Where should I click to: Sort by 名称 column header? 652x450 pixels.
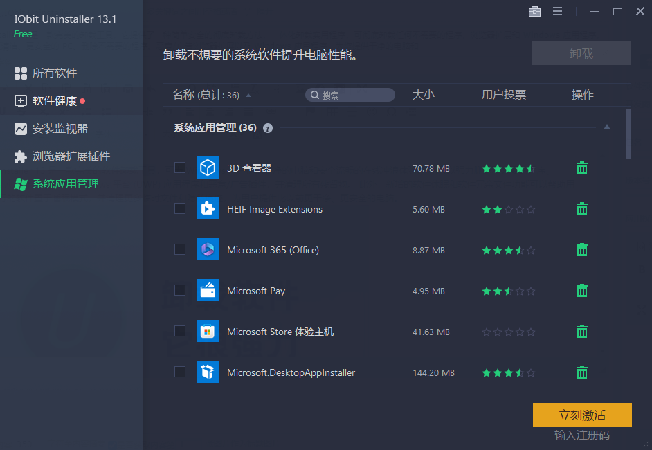point(212,95)
